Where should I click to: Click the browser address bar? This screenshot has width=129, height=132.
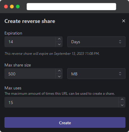71,7
